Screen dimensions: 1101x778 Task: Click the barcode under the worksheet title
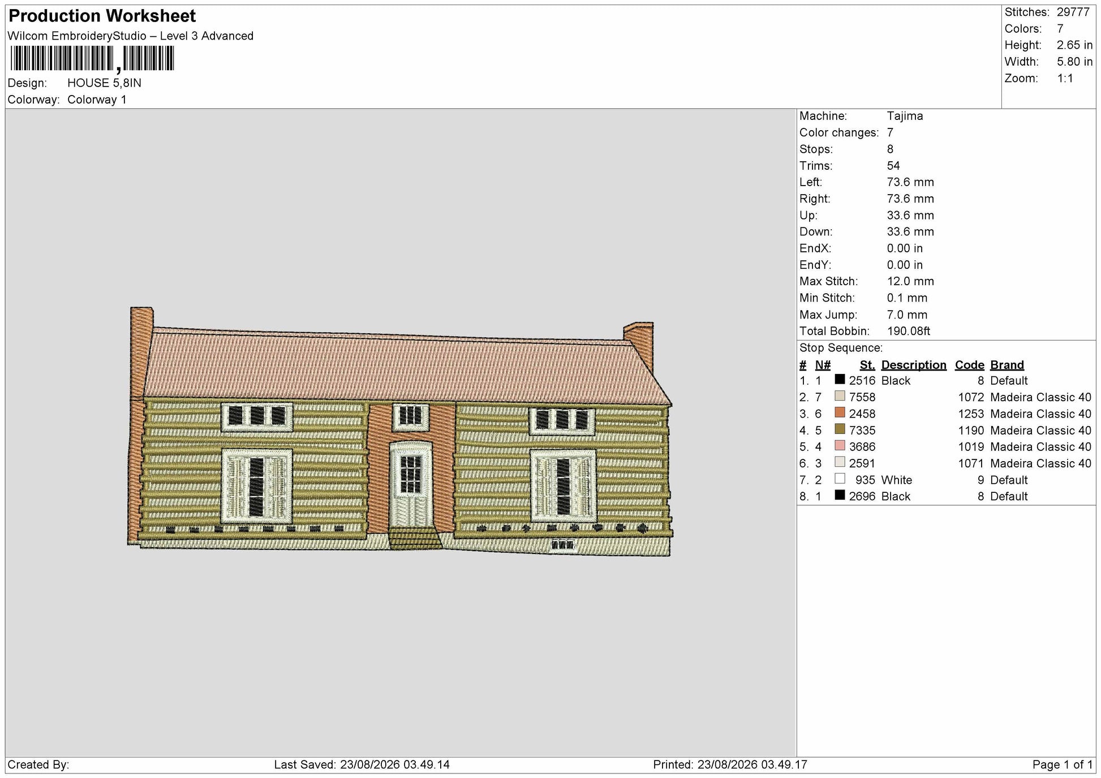(92, 59)
